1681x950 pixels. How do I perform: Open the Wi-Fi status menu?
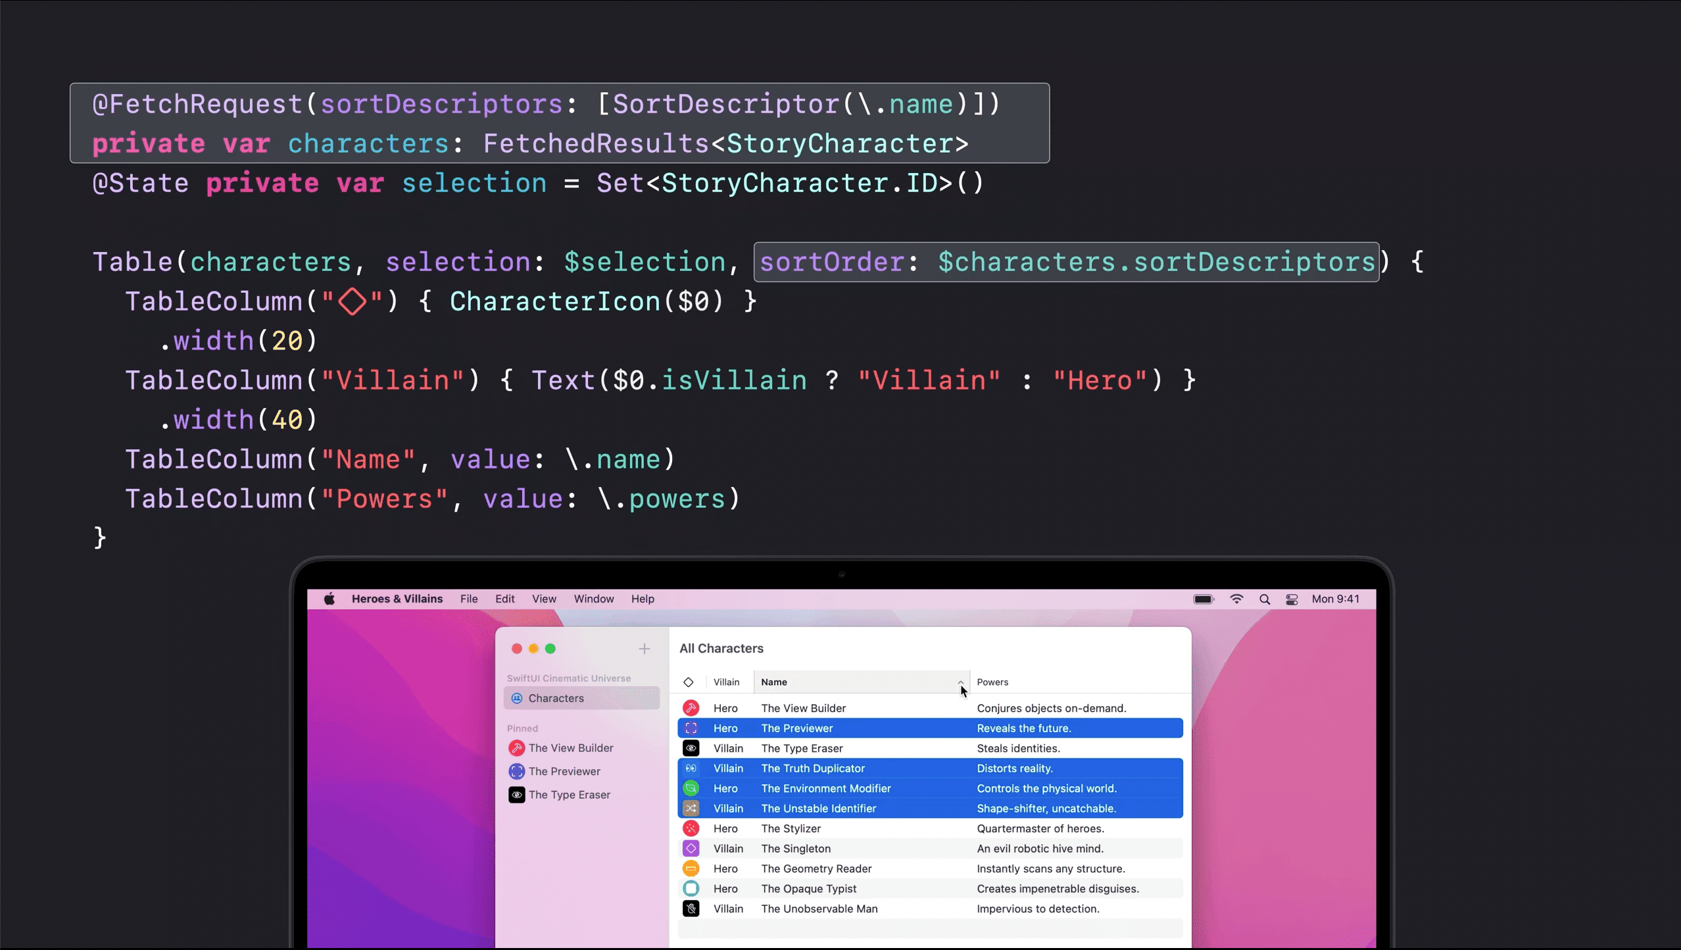tap(1236, 599)
